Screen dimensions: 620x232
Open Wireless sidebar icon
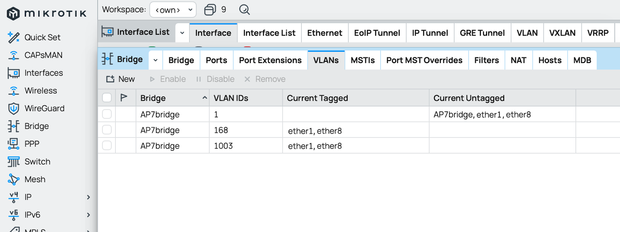pos(14,91)
